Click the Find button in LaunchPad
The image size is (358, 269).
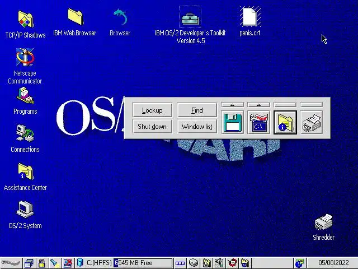tap(197, 110)
